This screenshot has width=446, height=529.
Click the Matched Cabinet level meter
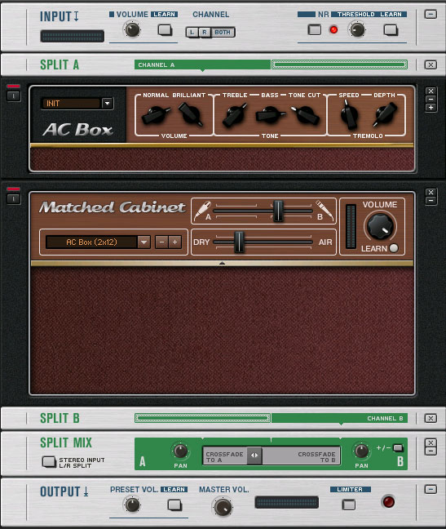(351, 226)
